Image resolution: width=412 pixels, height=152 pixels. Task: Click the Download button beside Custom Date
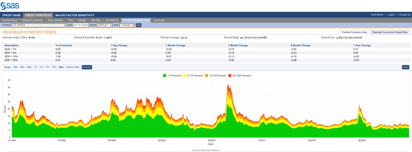pos(87,67)
